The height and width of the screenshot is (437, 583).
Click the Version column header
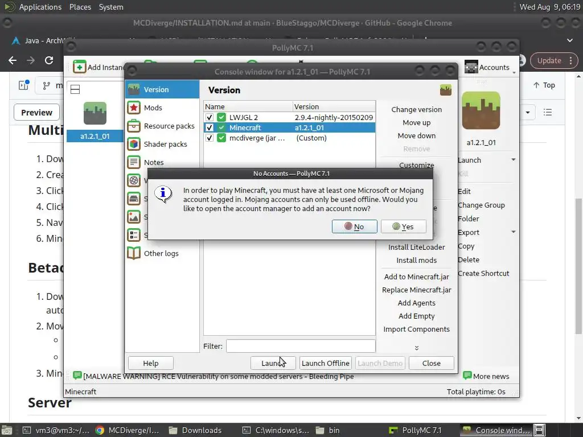point(334,106)
